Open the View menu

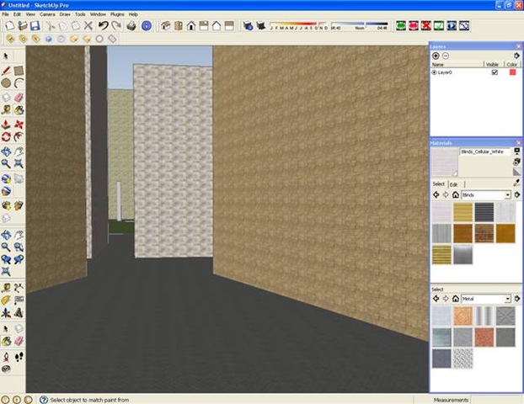pyautogui.click(x=30, y=14)
